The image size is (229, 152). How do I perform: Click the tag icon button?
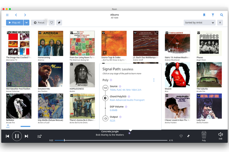[x=59, y=22]
